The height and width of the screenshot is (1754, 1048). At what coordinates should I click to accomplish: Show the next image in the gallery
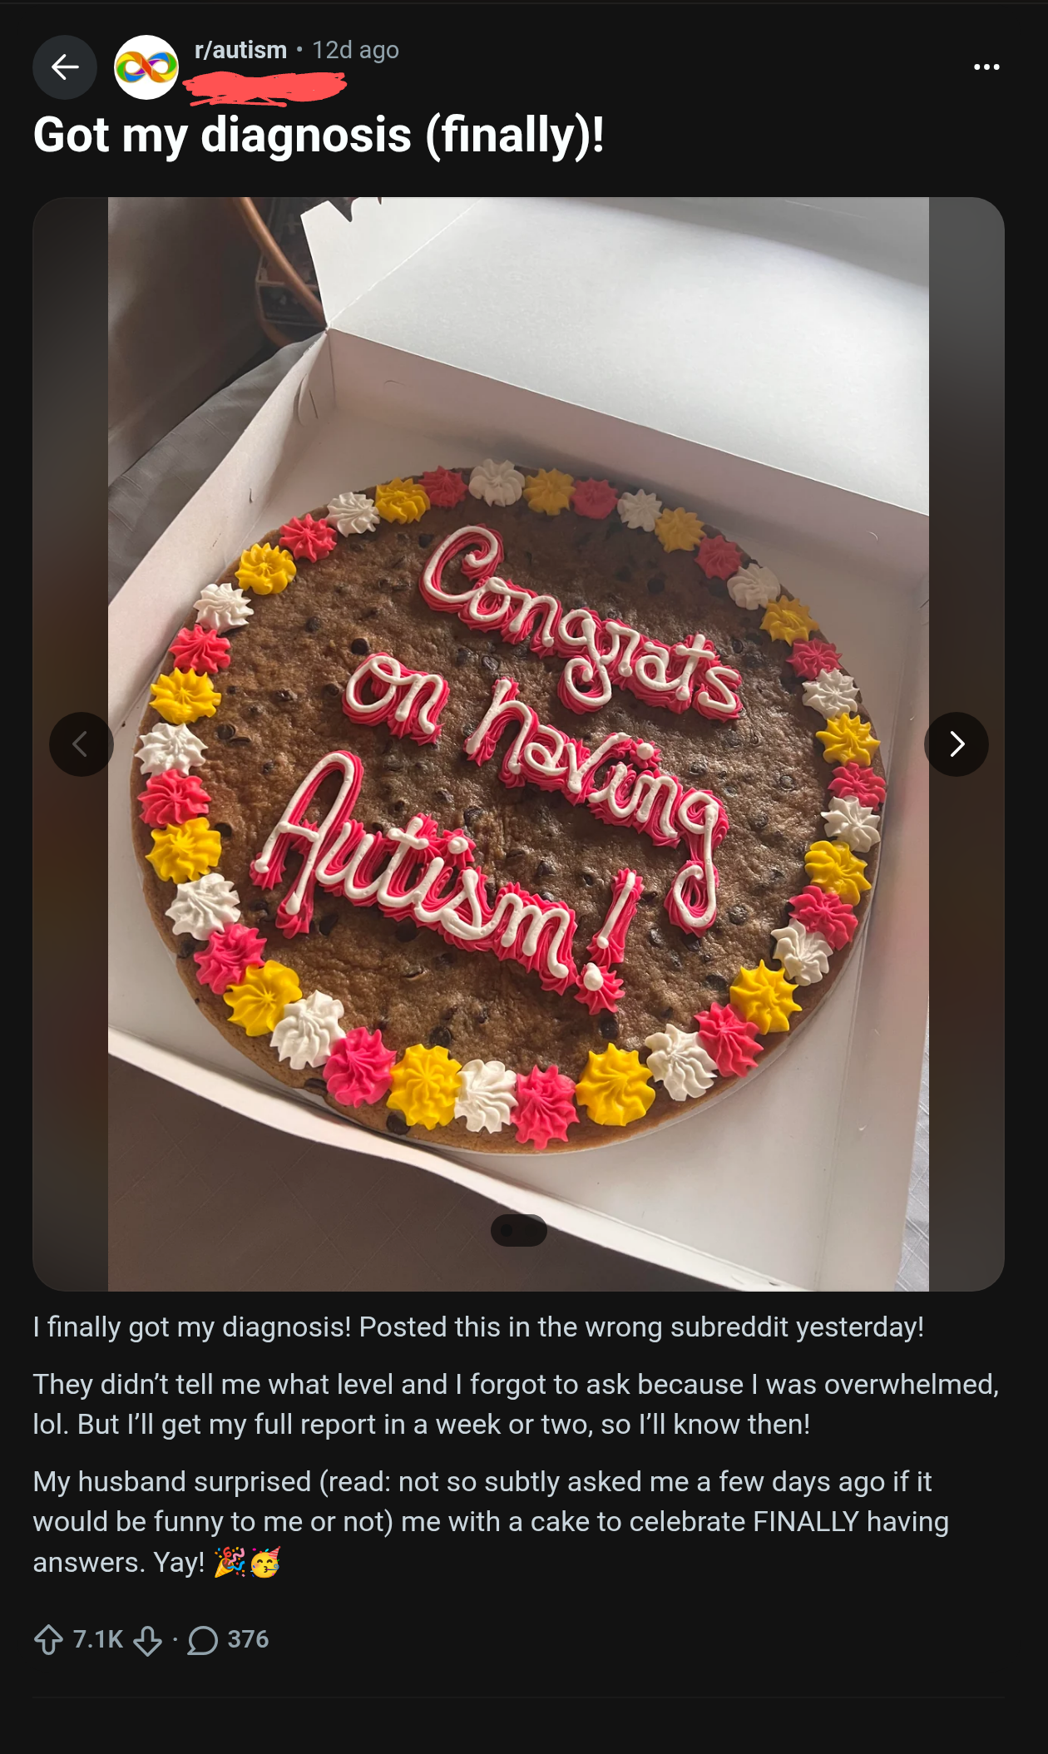[957, 744]
